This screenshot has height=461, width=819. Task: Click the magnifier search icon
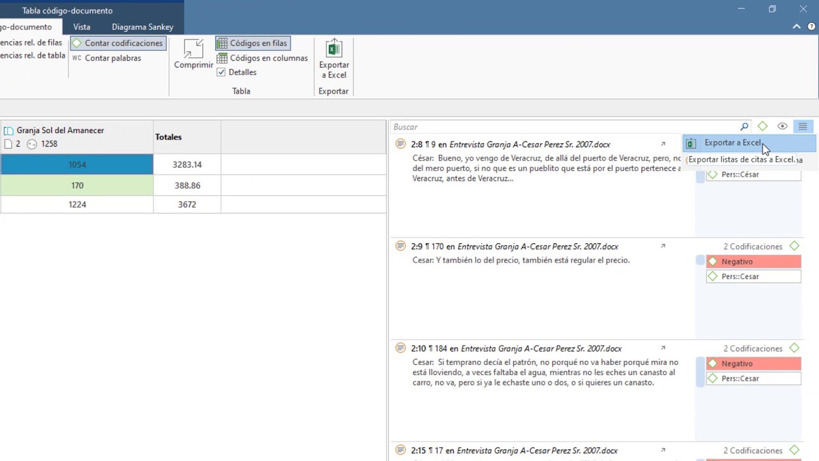[x=744, y=127]
